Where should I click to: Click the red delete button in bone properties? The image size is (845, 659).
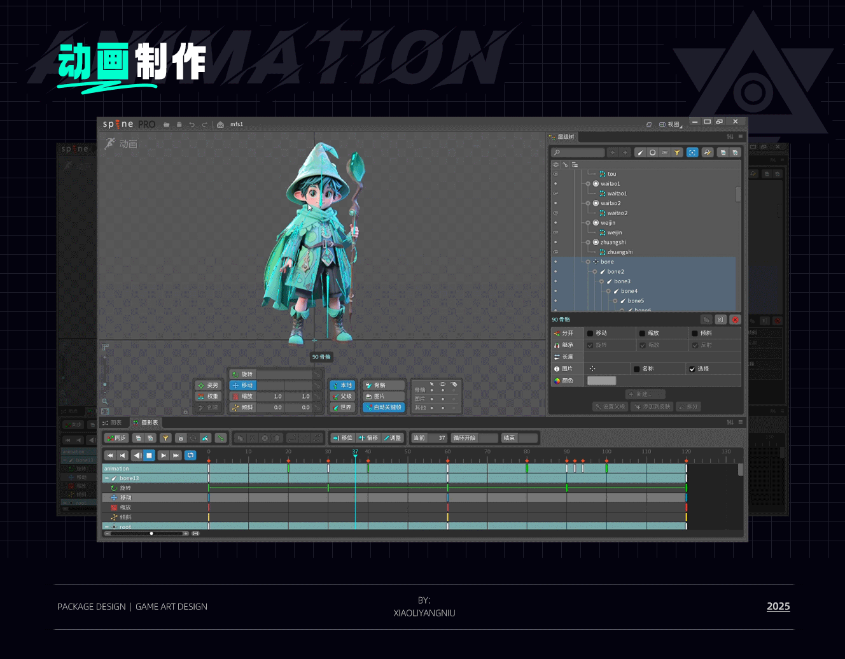pyautogui.click(x=736, y=320)
